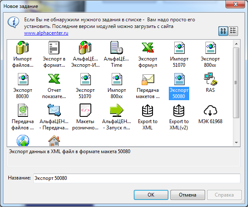Click the scrollbar down arrow

236,143
